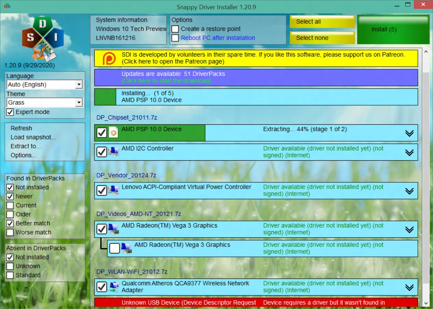Click the Qualcomm Atheros wireless adapter icon
The height and width of the screenshot is (309, 433).
tap(114, 287)
